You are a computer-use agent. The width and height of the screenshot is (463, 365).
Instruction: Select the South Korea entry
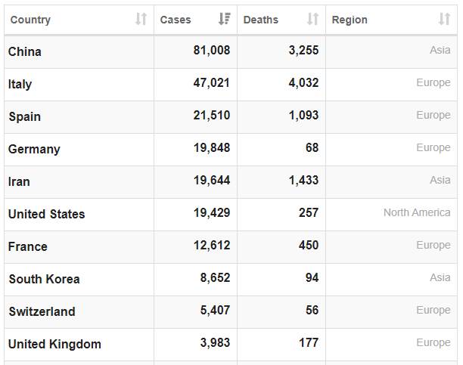pyautogui.click(x=44, y=279)
